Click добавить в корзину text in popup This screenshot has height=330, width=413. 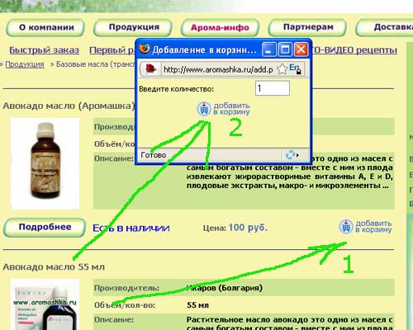pyautogui.click(x=231, y=109)
